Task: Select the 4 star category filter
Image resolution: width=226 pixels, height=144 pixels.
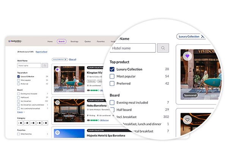Action: (x=39, y=123)
